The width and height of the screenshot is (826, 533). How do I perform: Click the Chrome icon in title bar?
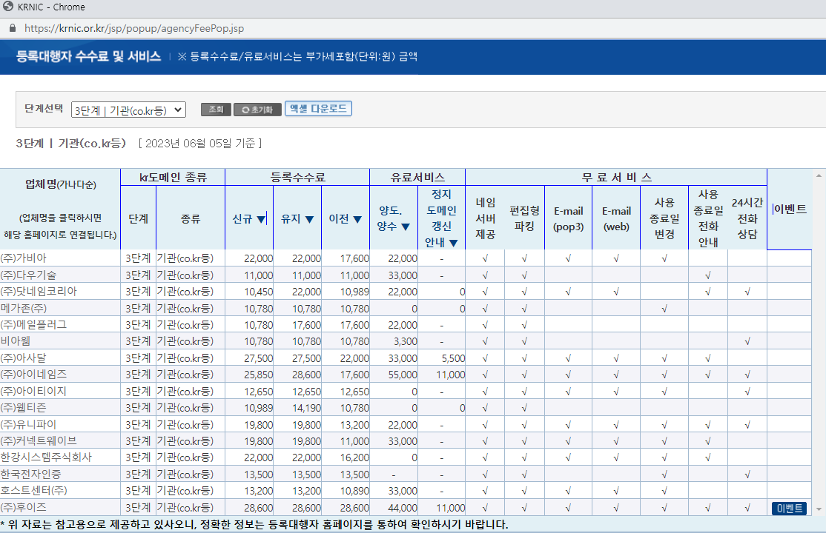point(8,7)
